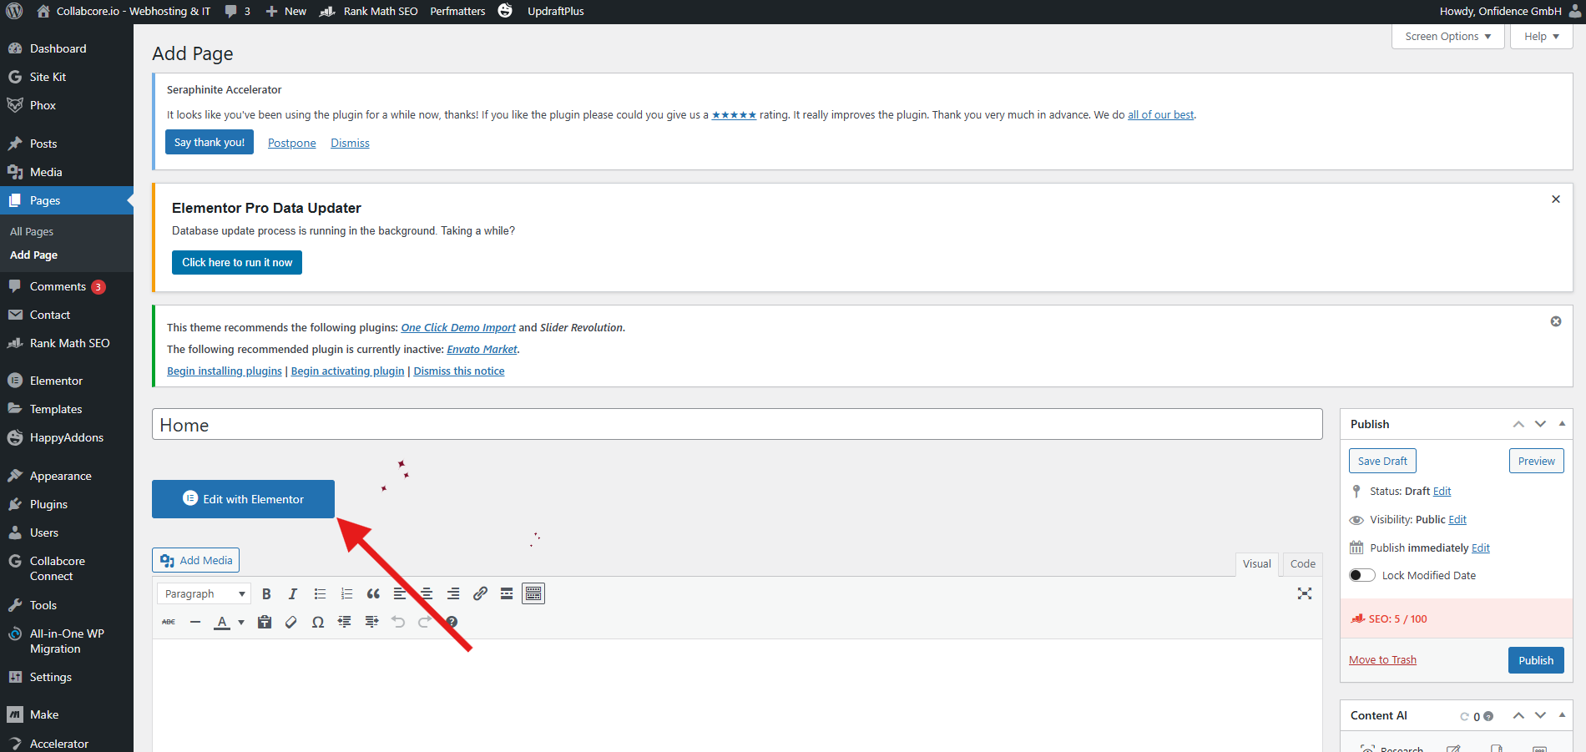Move page to Trash link
The height and width of the screenshot is (752, 1586).
1382,660
